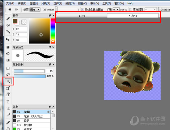This screenshot has width=170, height=130.
Task: Open the 文件(F) menu
Action: (x=10, y=3)
